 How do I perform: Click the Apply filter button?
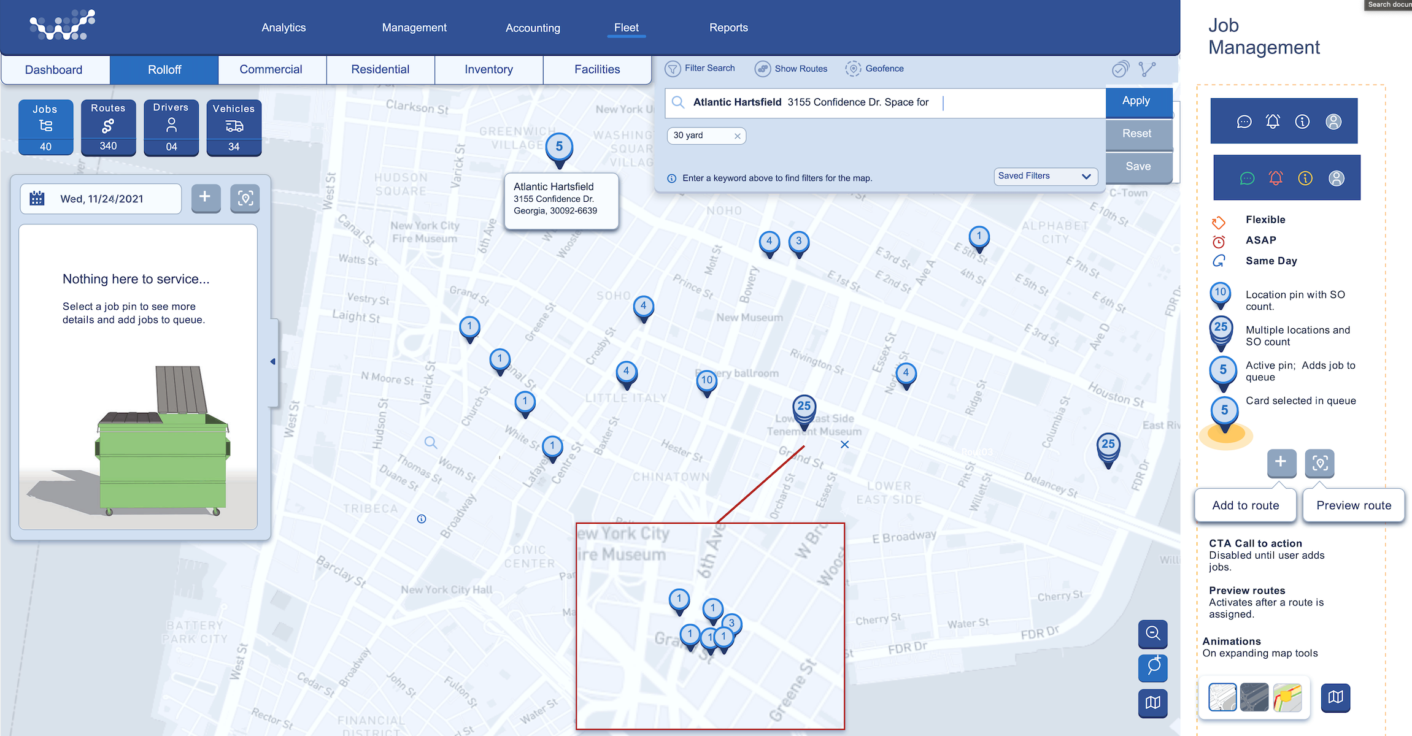tap(1136, 101)
